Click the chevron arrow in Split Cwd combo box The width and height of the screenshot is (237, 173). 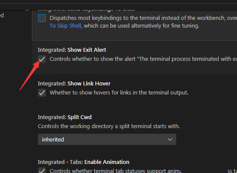click(170, 139)
